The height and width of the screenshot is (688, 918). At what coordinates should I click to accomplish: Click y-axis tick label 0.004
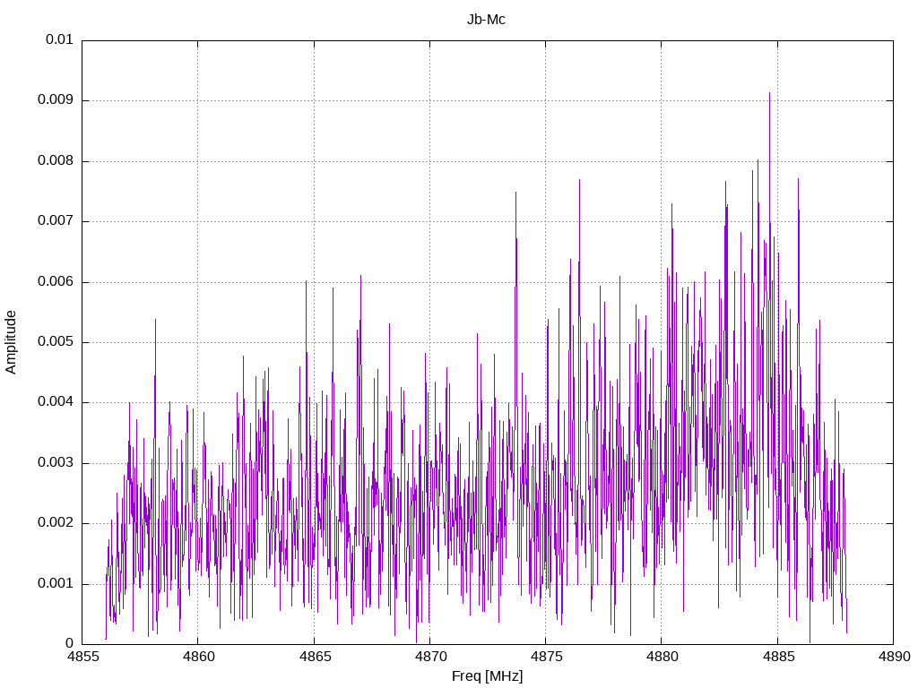pos(56,402)
